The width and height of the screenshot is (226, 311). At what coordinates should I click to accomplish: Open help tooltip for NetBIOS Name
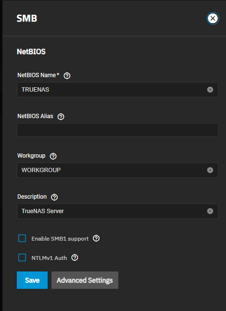coord(67,76)
